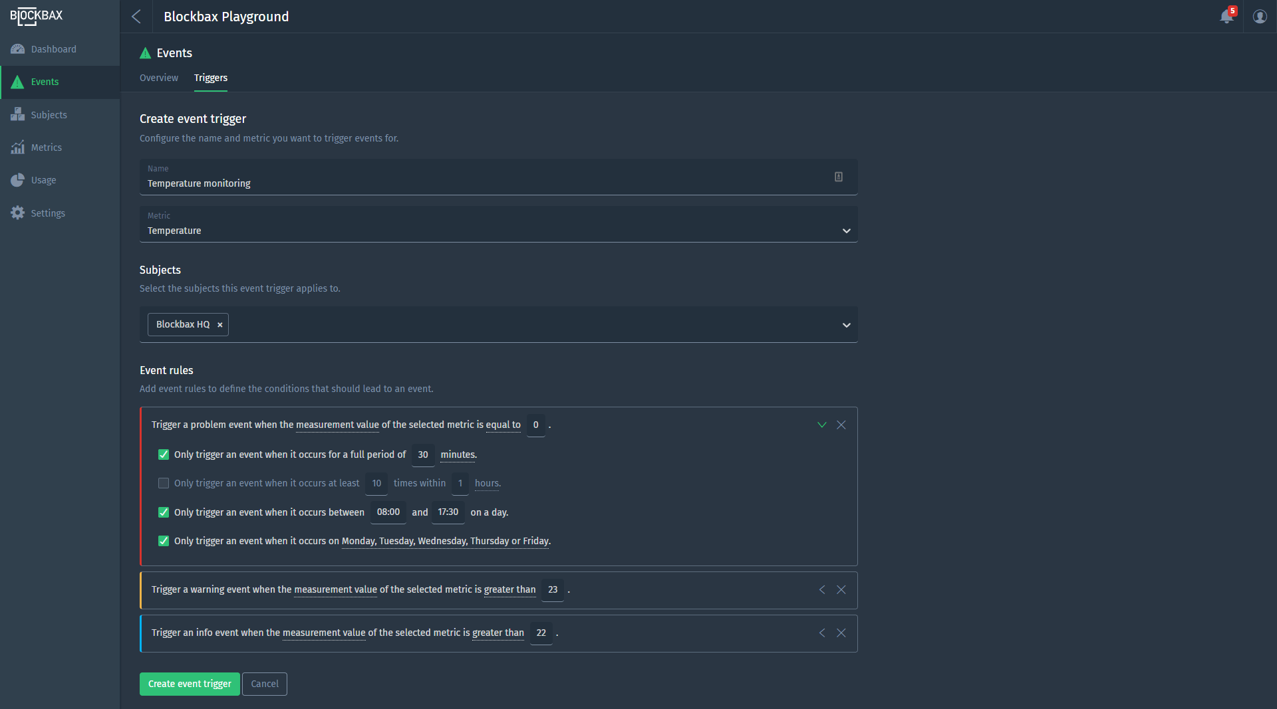Go to Subjects in sidebar

point(49,115)
